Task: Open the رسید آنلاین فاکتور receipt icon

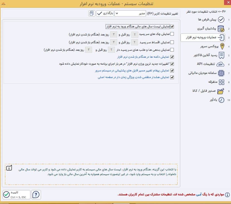Action: pyautogui.click(x=222, y=55)
